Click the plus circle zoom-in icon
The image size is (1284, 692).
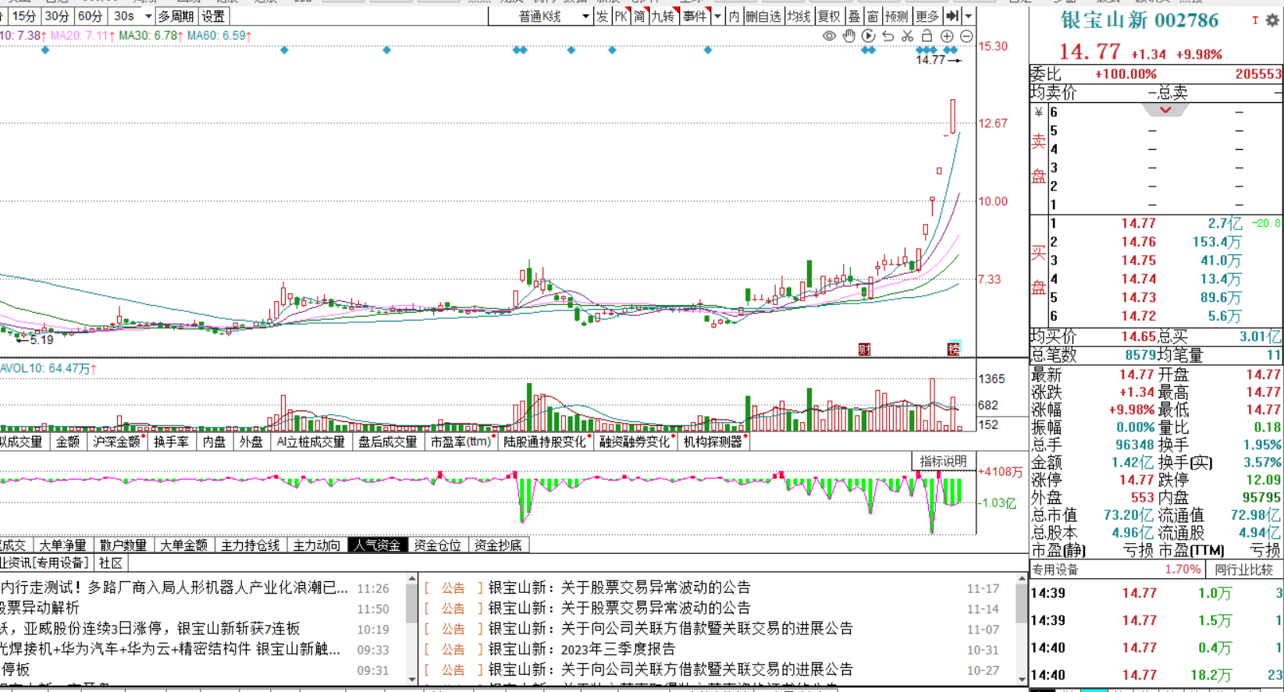947,36
